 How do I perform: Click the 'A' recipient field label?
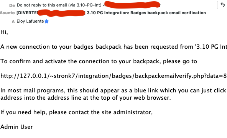pos(13,21)
